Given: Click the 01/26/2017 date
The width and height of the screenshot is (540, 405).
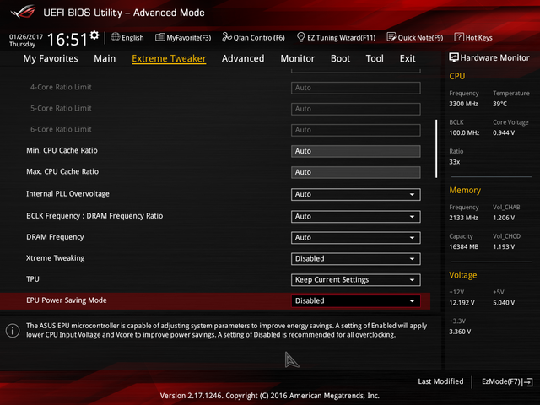Looking at the screenshot, I should click(26, 36).
